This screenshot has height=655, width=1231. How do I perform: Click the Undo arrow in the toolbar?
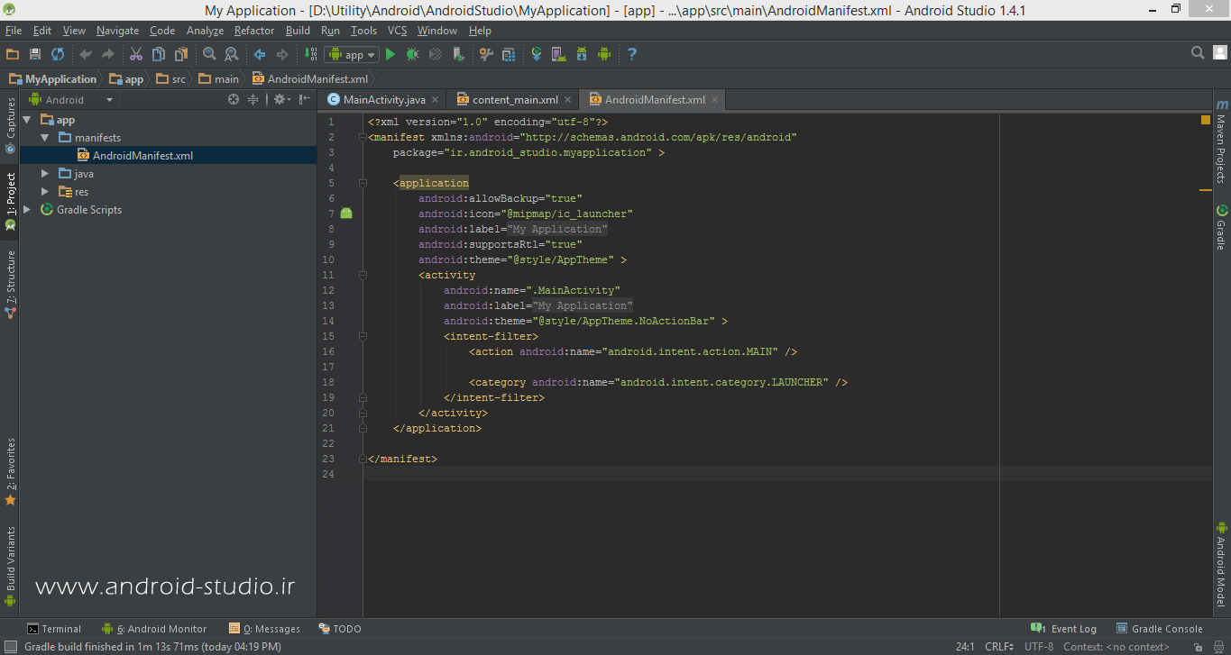pyautogui.click(x=86, y=54)
